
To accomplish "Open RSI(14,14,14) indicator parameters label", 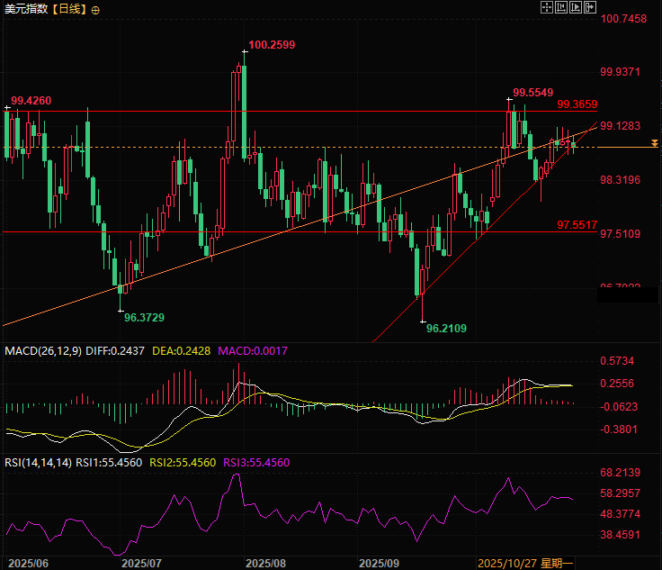I will click(x=37, y=462).
